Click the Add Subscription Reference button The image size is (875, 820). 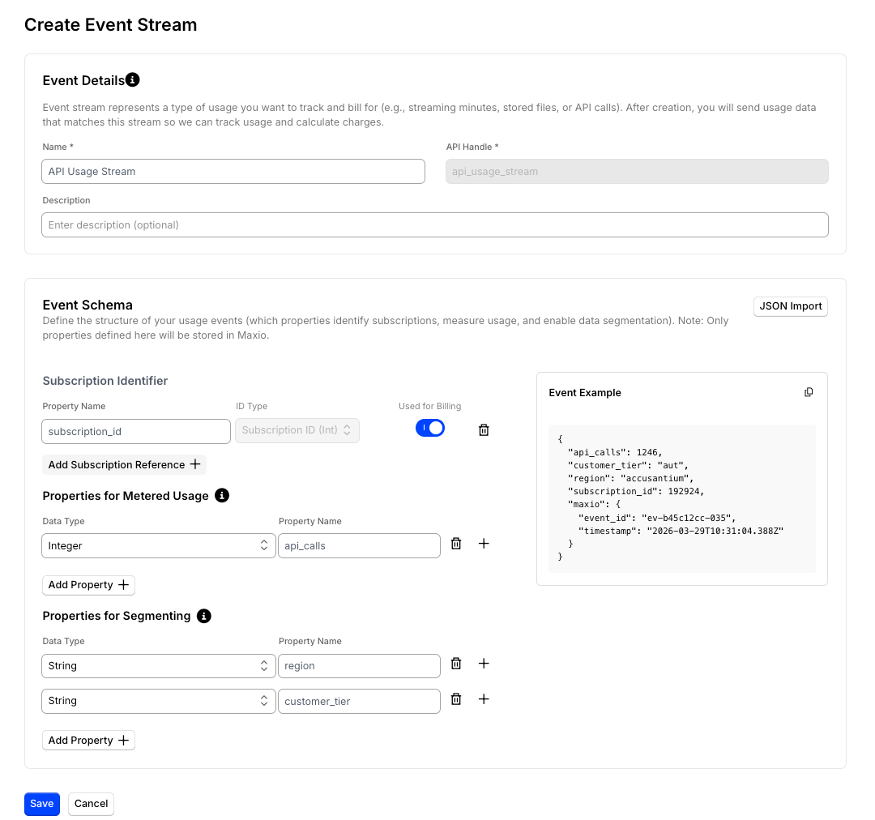[125, 465]
